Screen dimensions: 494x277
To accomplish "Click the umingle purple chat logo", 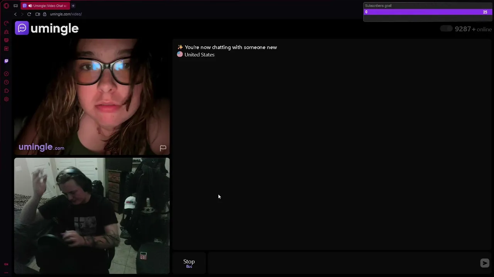I will point(22,28).
